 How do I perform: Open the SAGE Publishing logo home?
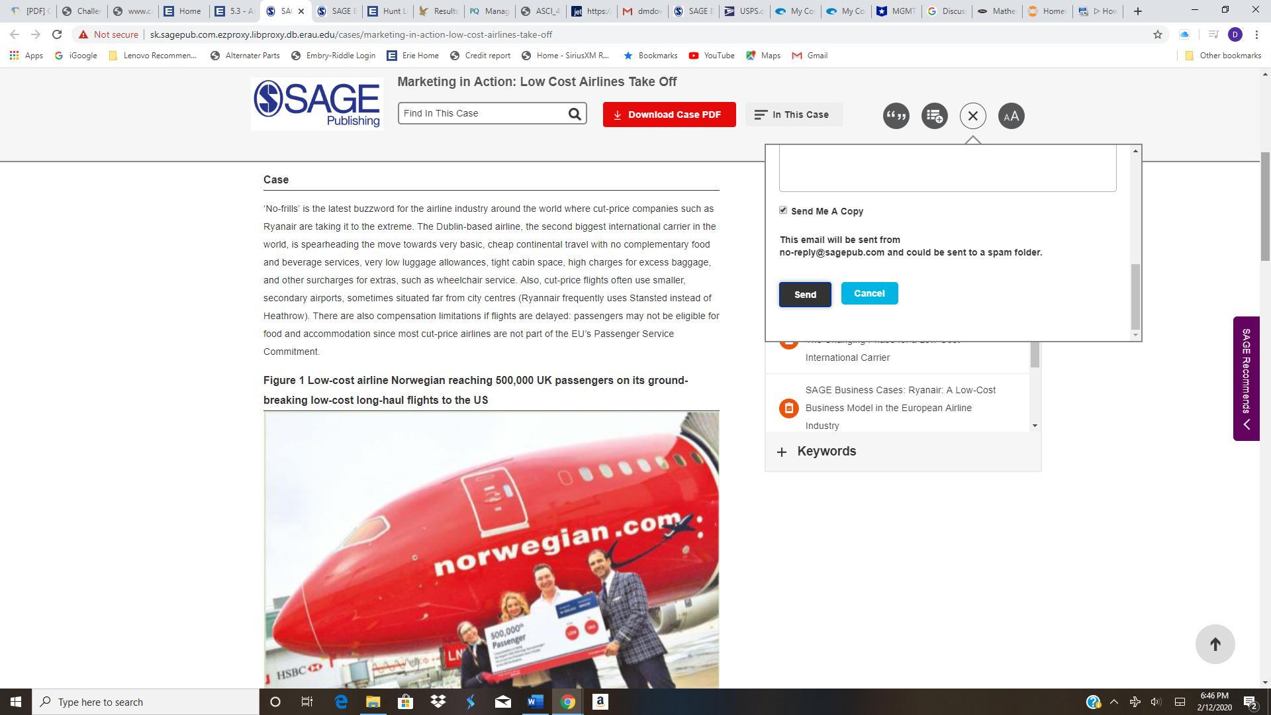[x=317, y=103]
